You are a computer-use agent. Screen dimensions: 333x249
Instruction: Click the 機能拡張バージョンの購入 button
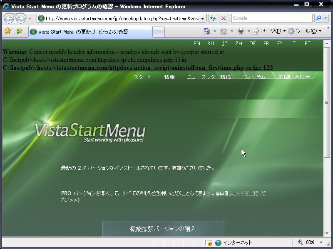tap(163, 229)
